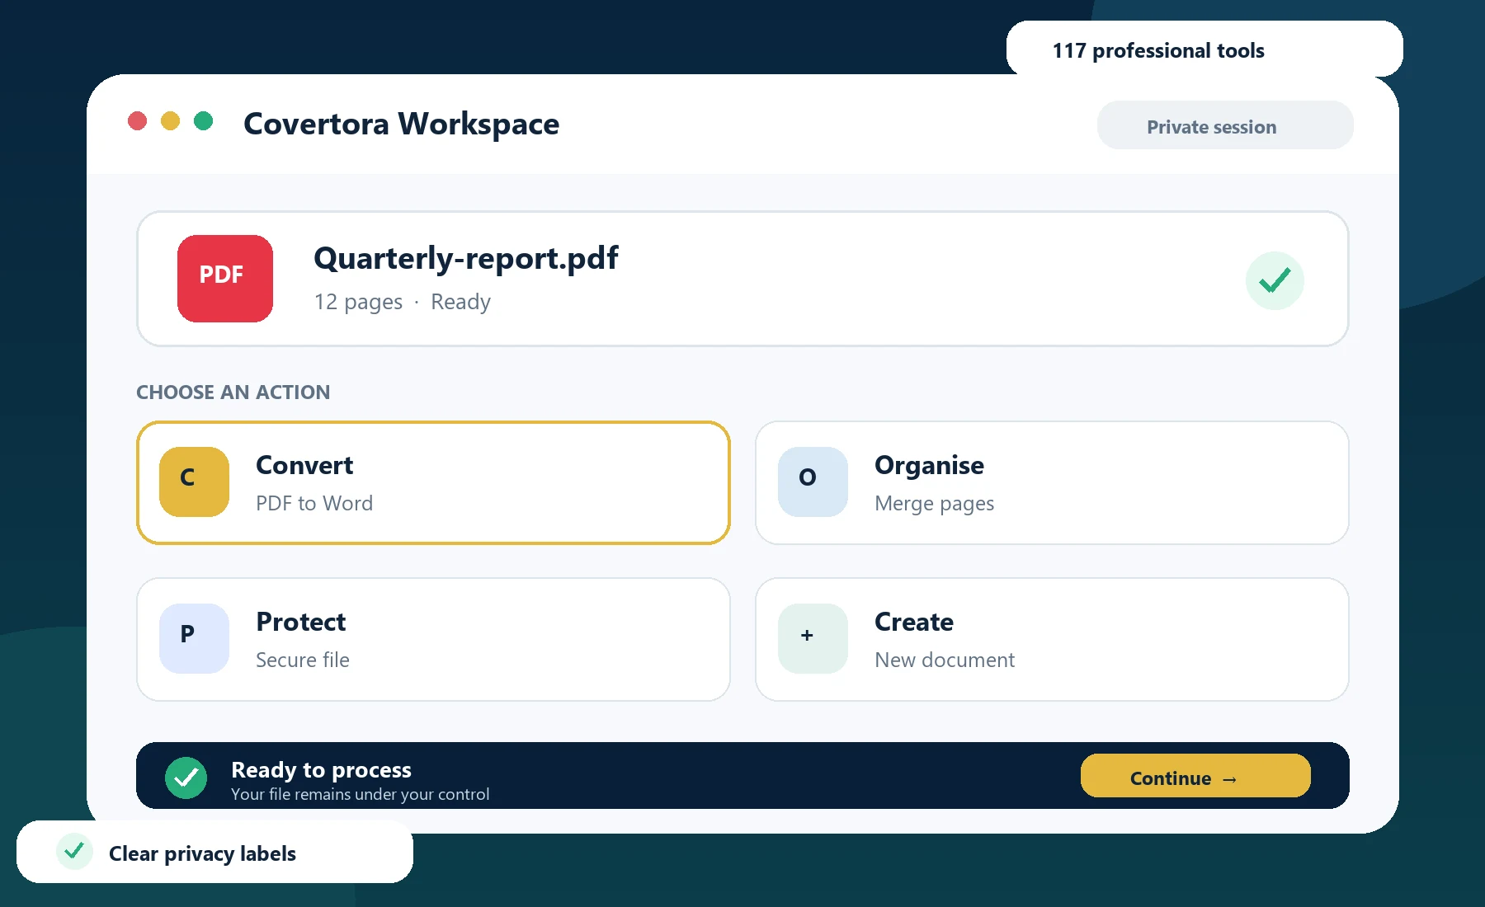1485x907 pixels.
Task: Select the Convert PDF to Word action card
Action: click(433, 482)
